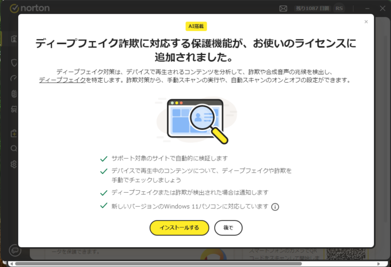Screen dimensions: 391x267
Task: Minimize the Norton window
Action: pos(367,9)
